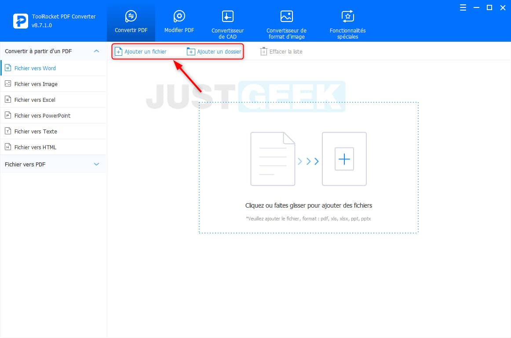Click Effacer la liste button
Viewport: 511px width, 338px height.
click(x=281, y=51)
